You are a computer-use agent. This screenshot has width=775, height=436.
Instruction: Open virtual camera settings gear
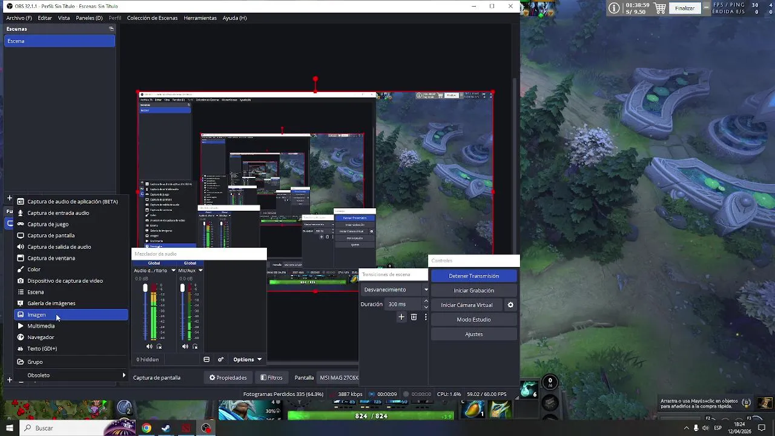(510, 305)
